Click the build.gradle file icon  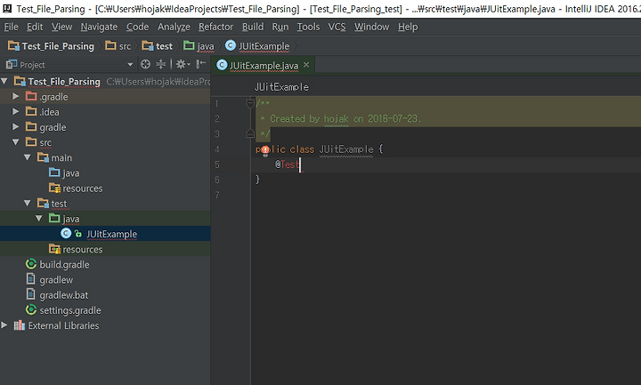pyautogui.click(x=31, y=264)
